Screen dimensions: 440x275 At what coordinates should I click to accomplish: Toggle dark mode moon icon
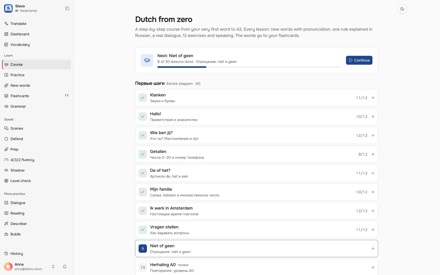402,9
